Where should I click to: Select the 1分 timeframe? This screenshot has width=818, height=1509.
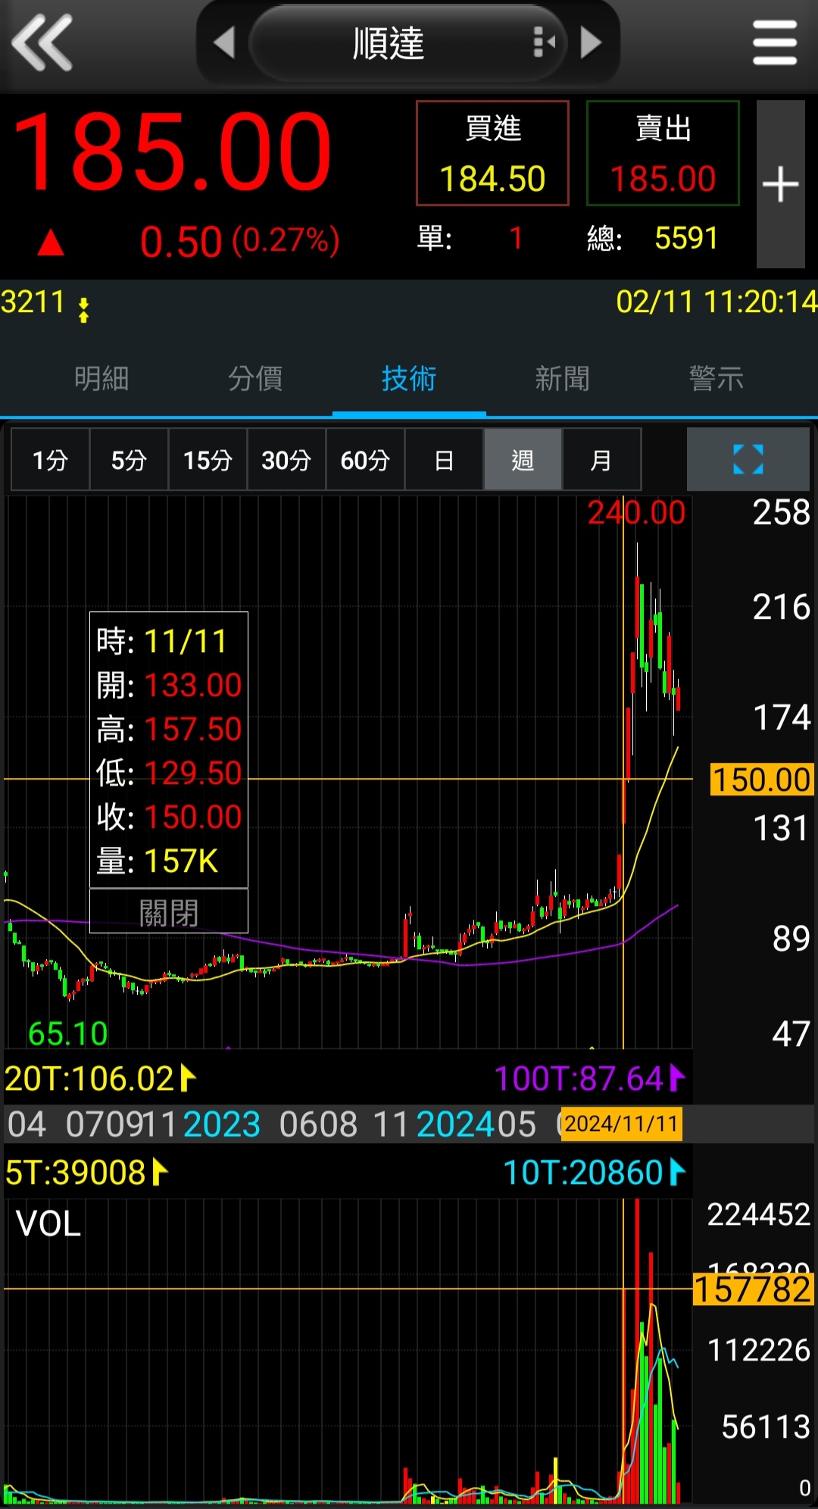click(51, 460)
